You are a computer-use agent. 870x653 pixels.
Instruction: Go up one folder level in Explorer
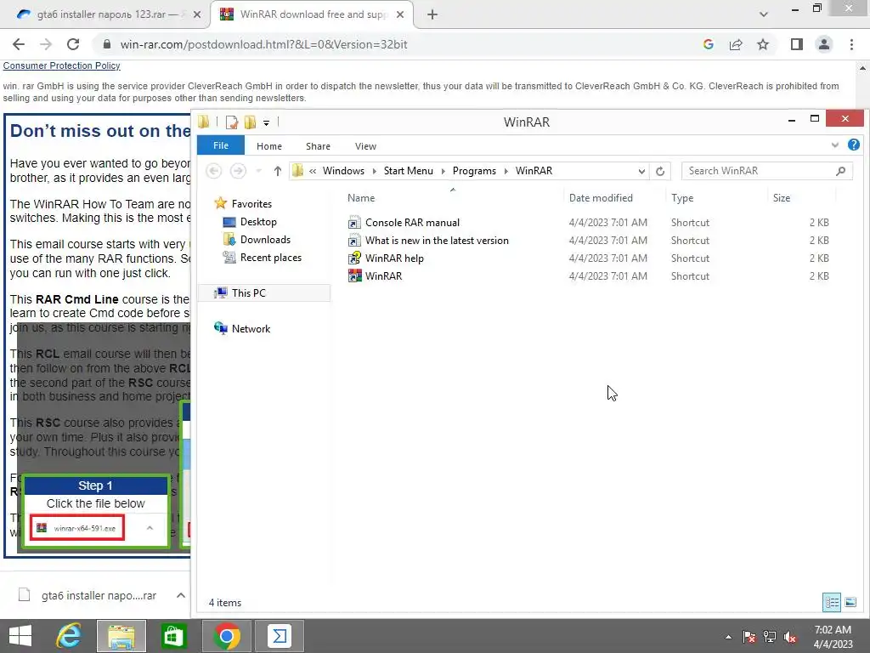tap(278, 171)
